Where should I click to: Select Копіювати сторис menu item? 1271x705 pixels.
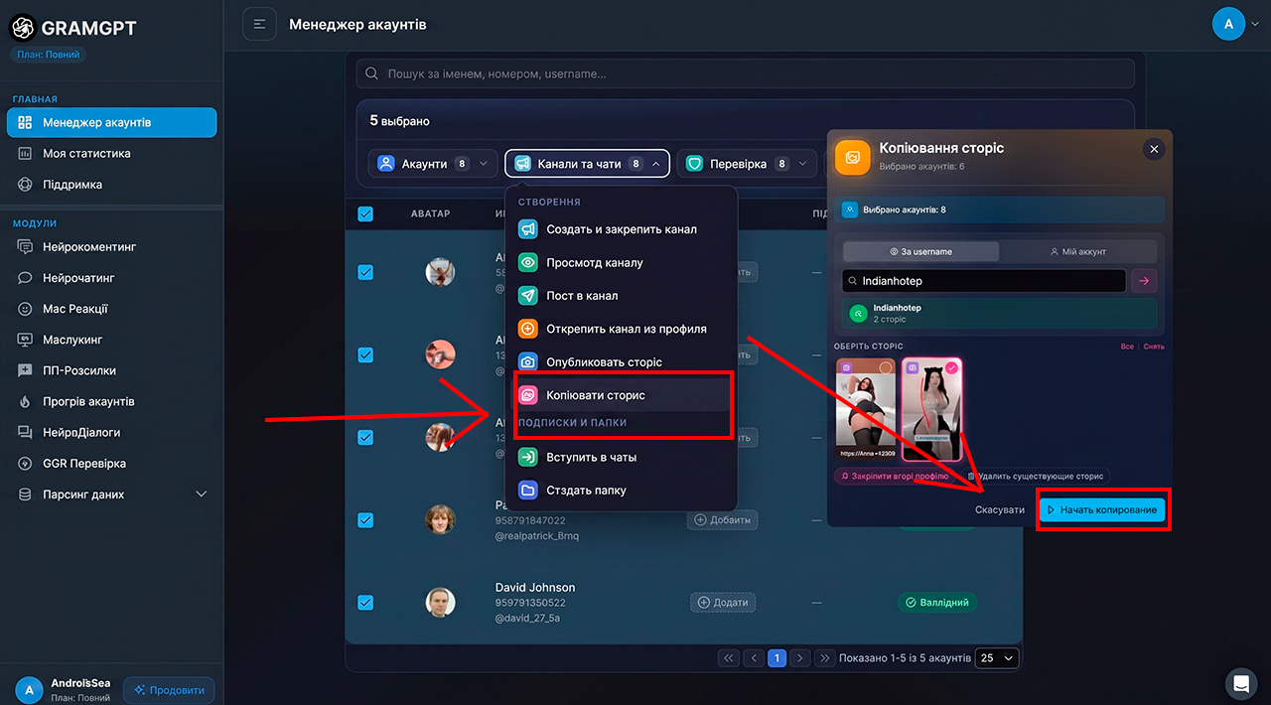point(622,395)
